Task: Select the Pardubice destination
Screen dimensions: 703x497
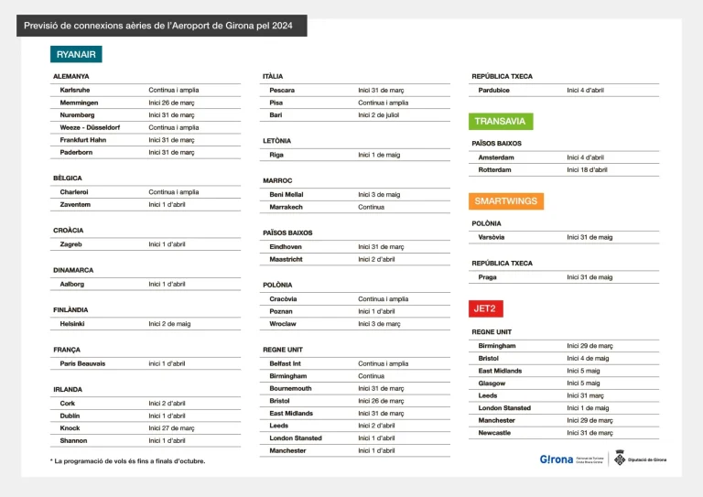Action: click(493, 90)
